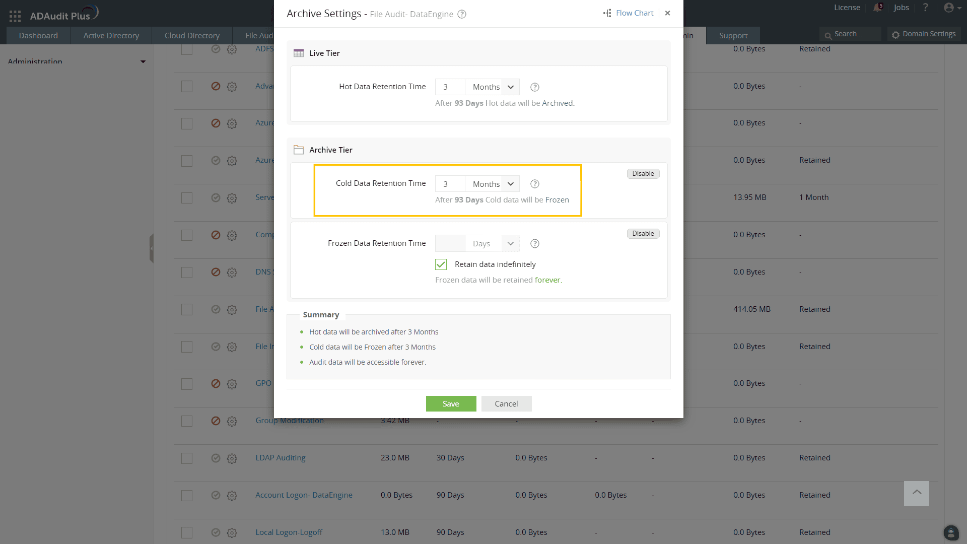Click gear icon in LDAP Auditing row

pyautogui.click(x=232, y=458)
